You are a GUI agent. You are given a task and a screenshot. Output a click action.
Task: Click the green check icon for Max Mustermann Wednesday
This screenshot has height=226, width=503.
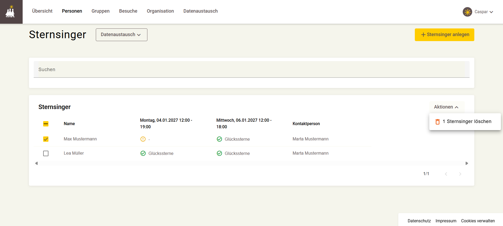point(219,139)
